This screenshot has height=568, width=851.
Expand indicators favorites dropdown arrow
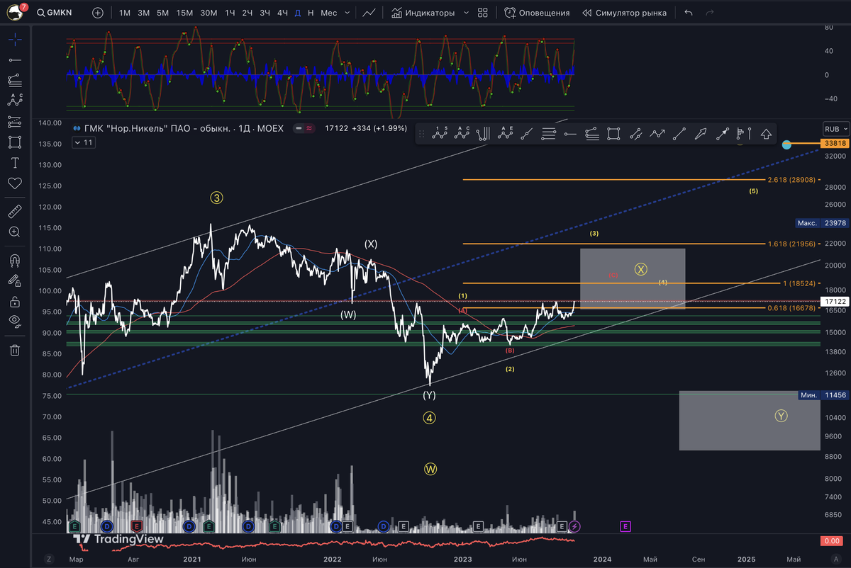[466, 13]
